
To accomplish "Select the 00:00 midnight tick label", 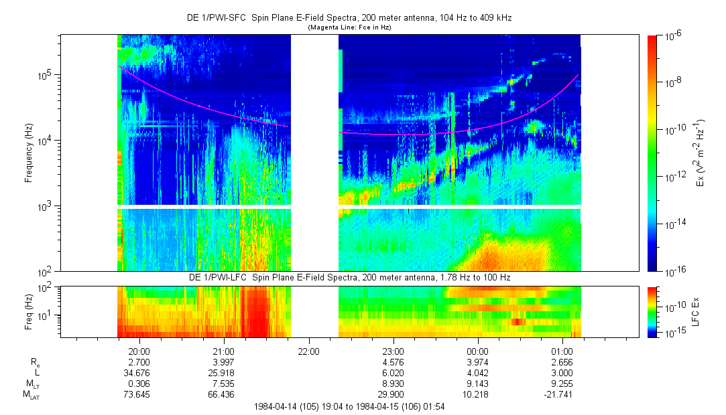I will pos(477,351).
